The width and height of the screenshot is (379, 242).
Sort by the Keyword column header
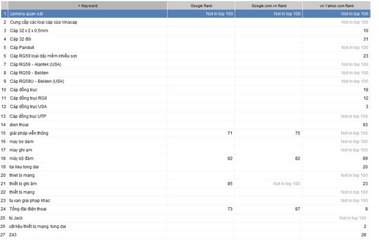[89, 5]
